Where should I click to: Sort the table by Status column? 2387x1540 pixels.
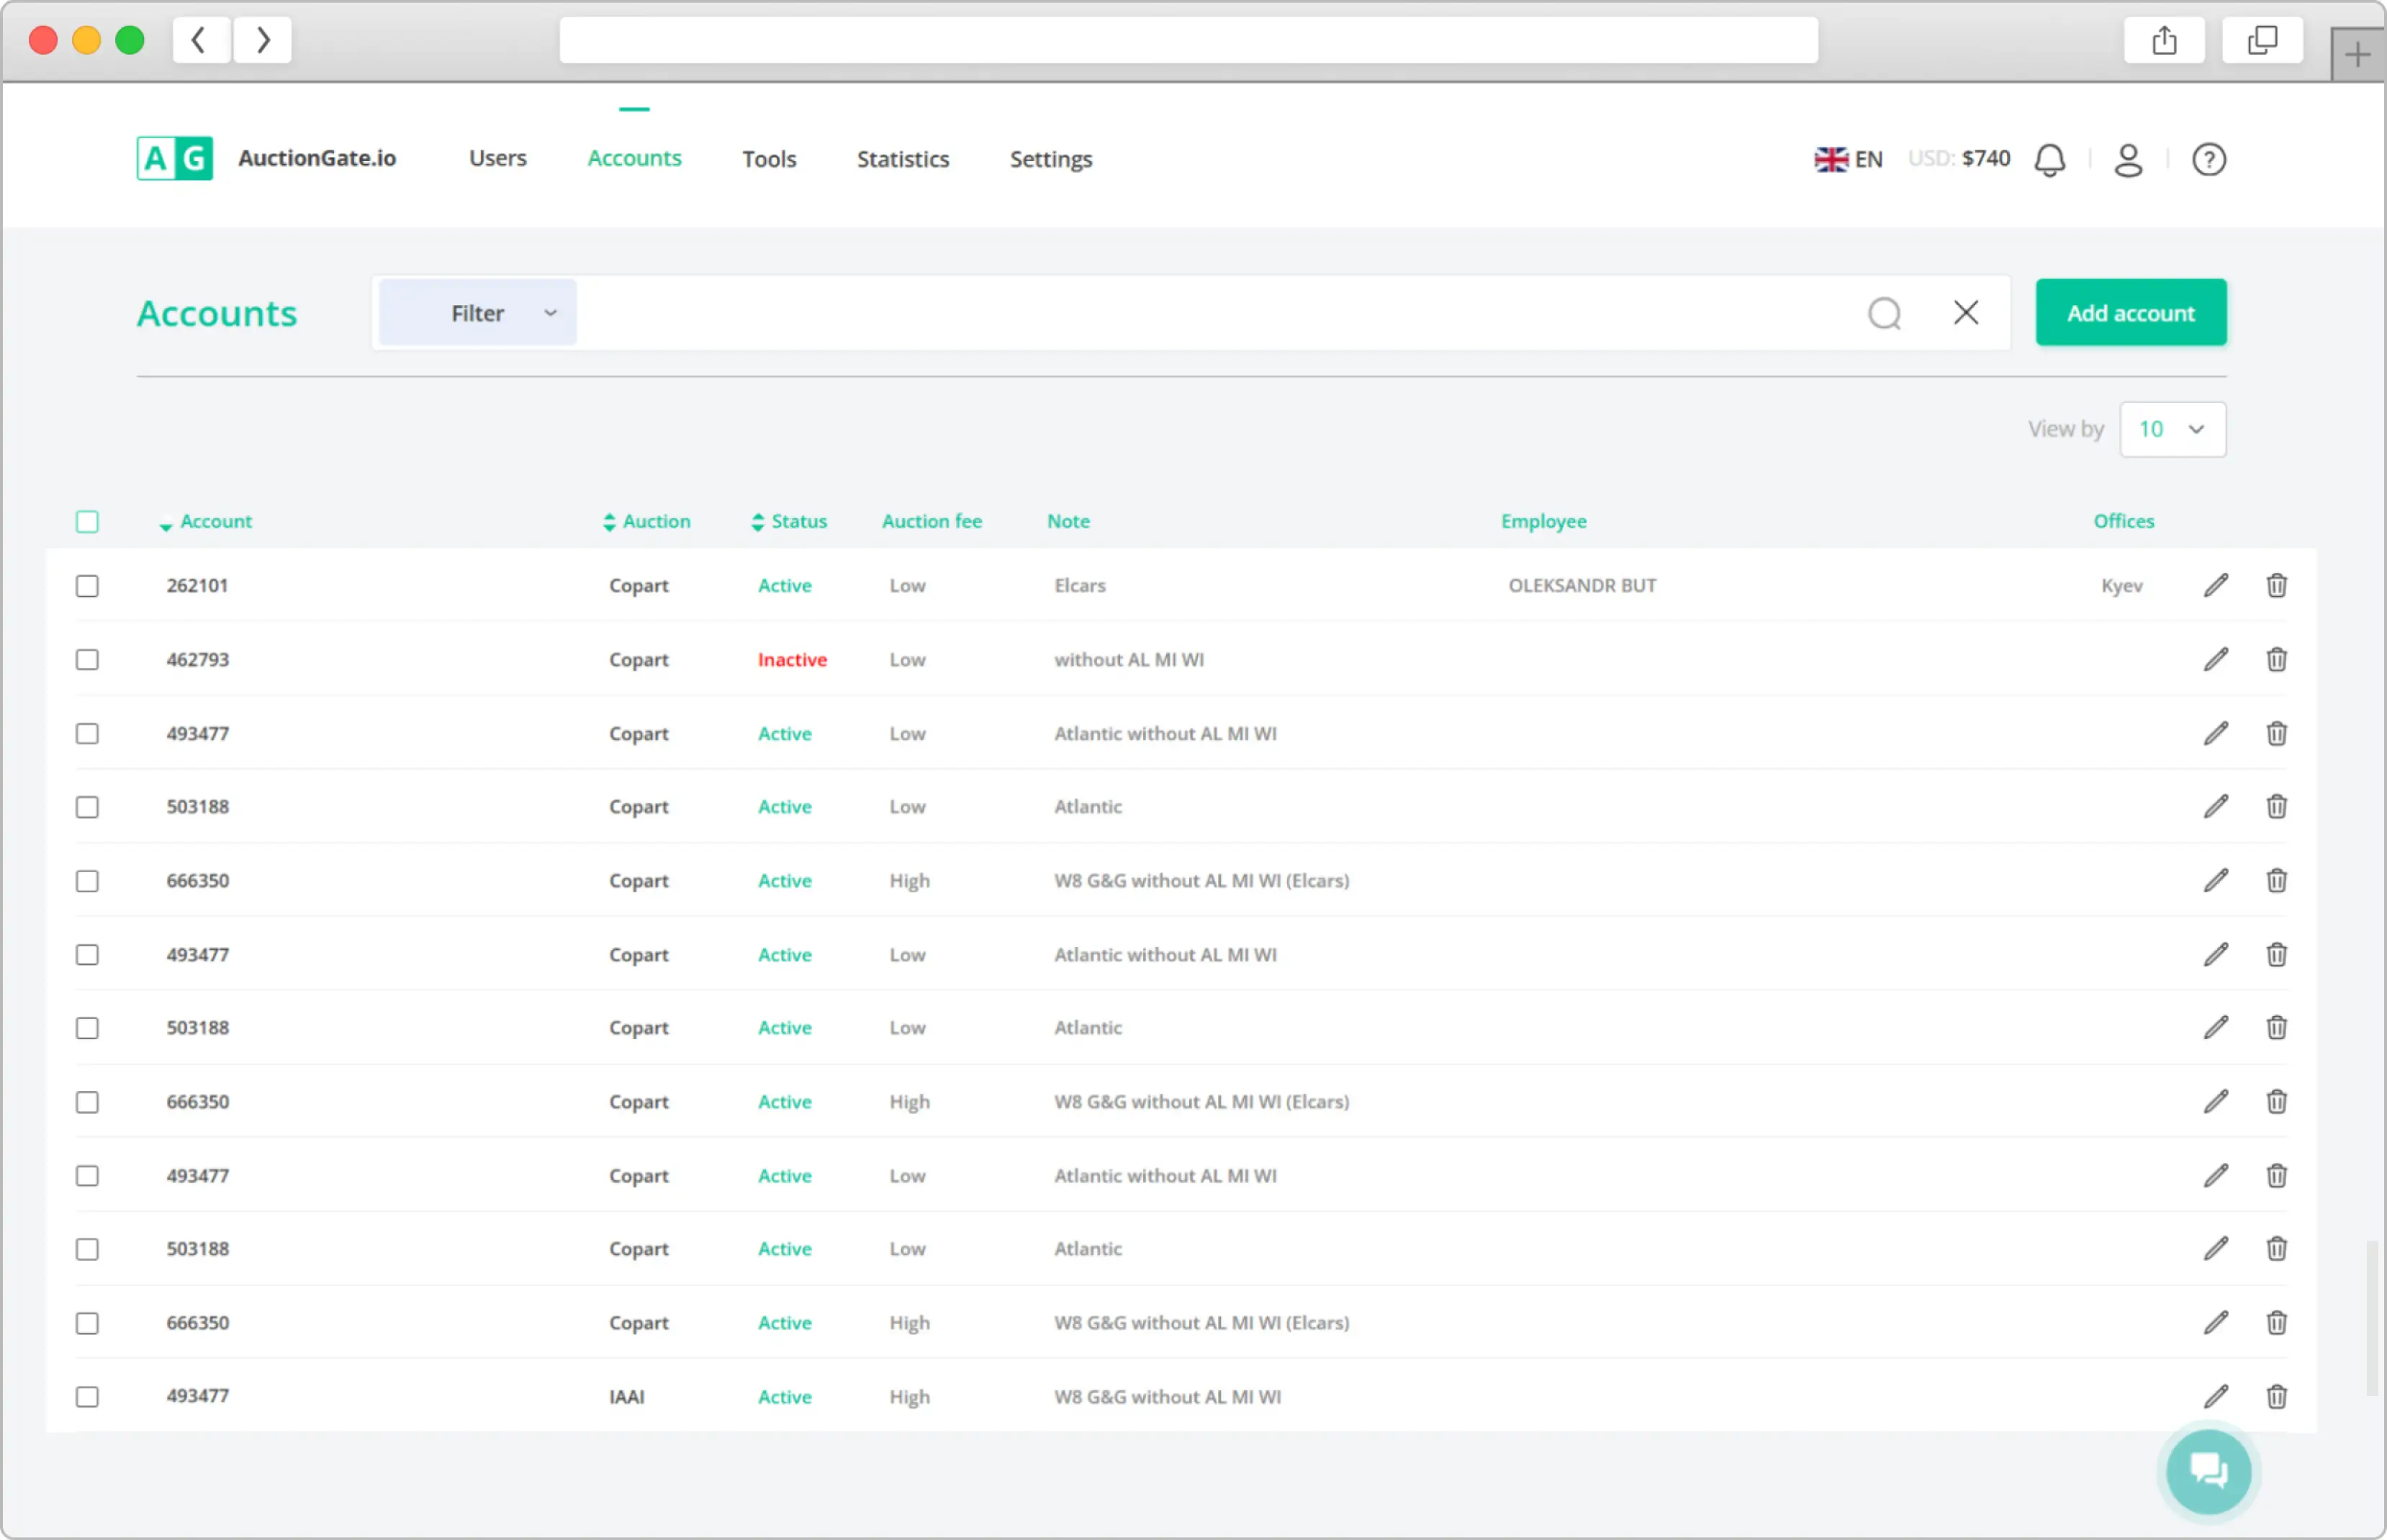(x=789, y=521)
